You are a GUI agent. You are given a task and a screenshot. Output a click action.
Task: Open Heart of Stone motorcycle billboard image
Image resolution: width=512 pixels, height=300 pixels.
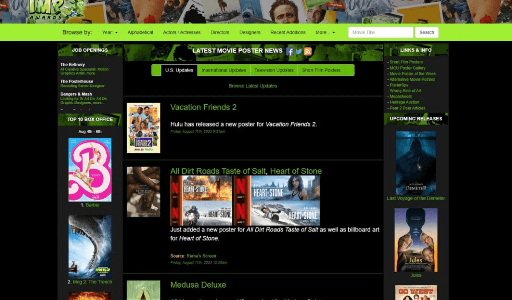[x=201, y=213]
